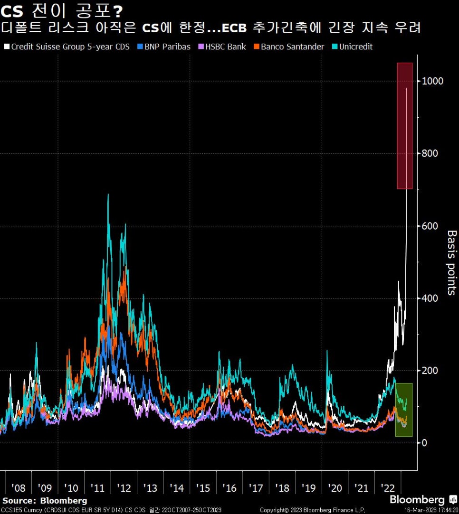
Task: Click the white Credit Suisse legend swatch
Action: tap(7, 47)
